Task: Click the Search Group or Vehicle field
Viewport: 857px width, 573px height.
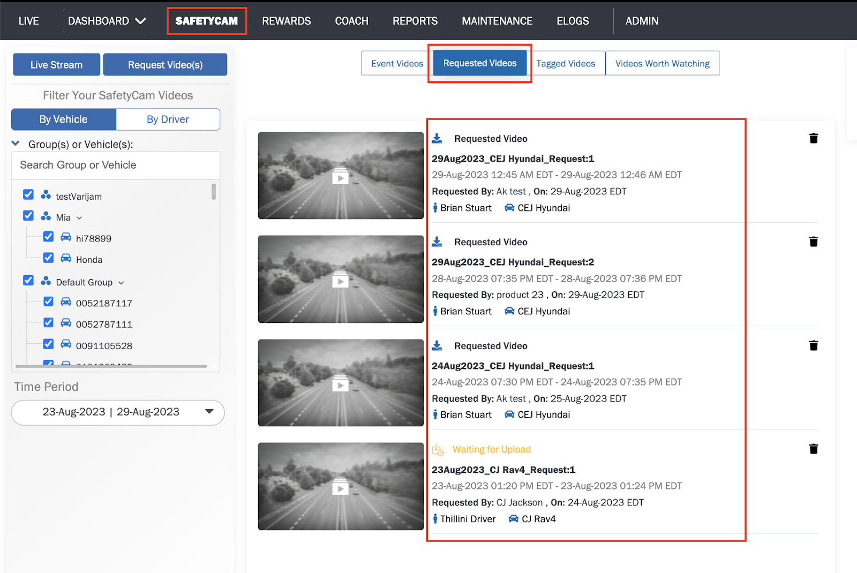Action: point(116,165)
